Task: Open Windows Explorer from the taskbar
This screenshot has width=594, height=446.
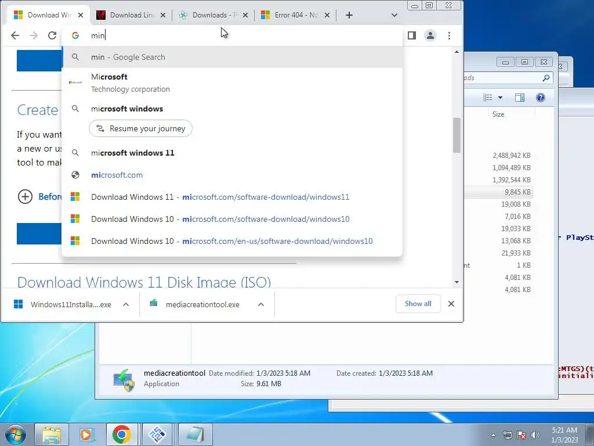Action: point(52,434)
